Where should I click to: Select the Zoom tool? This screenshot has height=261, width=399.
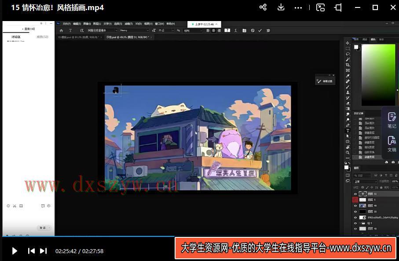tap(348, 153)
